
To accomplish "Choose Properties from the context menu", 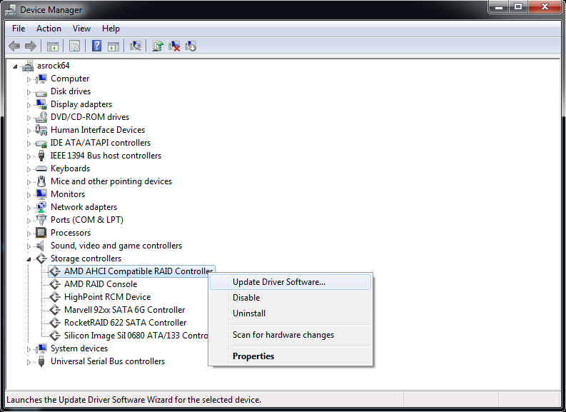I will [x=290, y=356].
